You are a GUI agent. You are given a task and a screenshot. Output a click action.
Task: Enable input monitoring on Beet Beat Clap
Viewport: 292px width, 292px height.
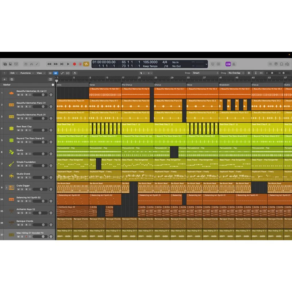pyautogui.click(x=30, y=130)
